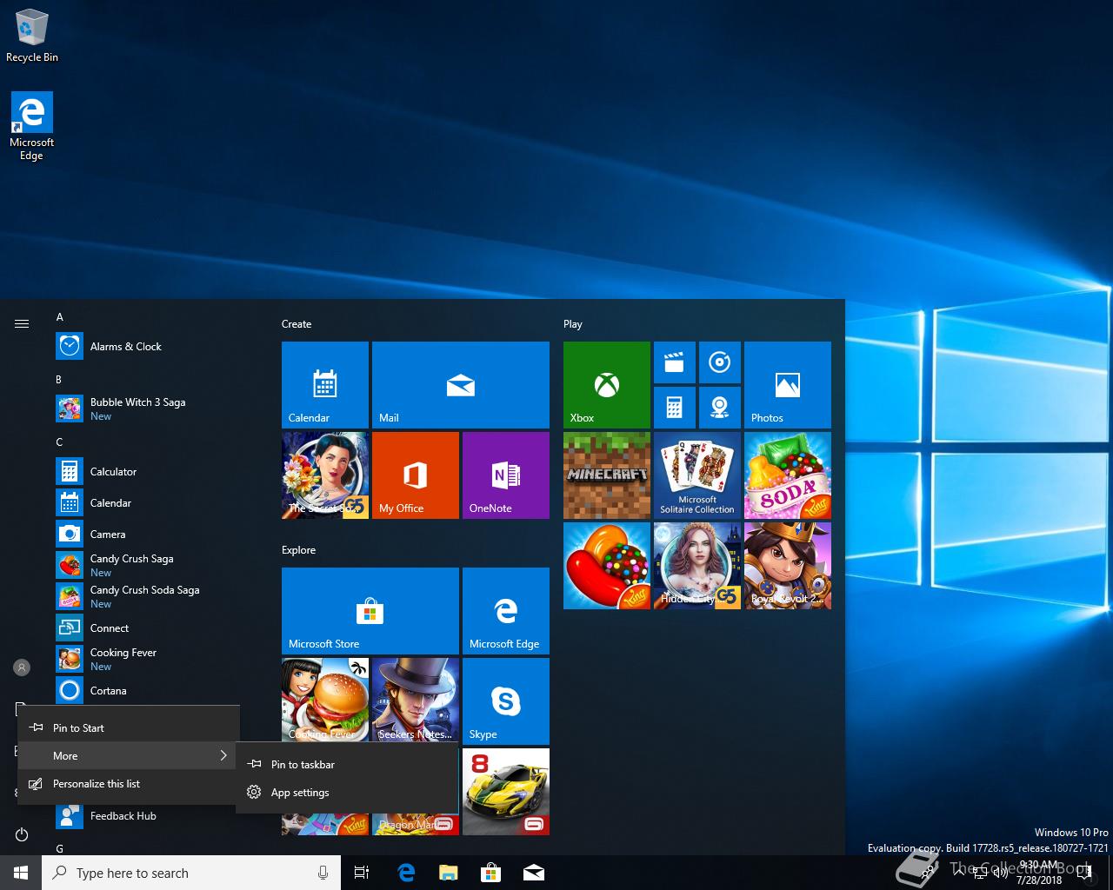Open Mail from the taskbar
The height and width of the screenshot is (890, 1113).
point(533,873)
